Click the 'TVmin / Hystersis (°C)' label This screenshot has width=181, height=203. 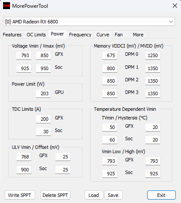pyautogui.click(x=125, y=118)
